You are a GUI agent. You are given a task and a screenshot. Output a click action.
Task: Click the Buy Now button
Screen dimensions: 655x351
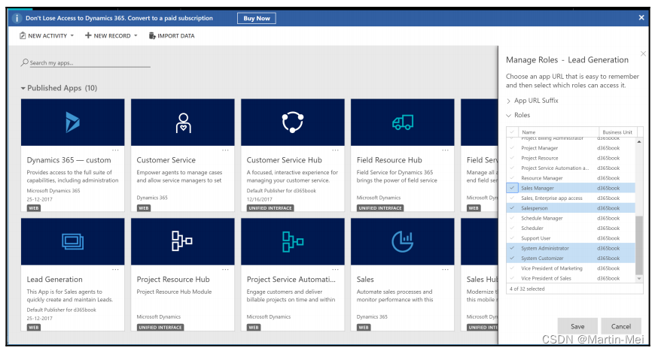pyautogui.click(x=257, y=18)
